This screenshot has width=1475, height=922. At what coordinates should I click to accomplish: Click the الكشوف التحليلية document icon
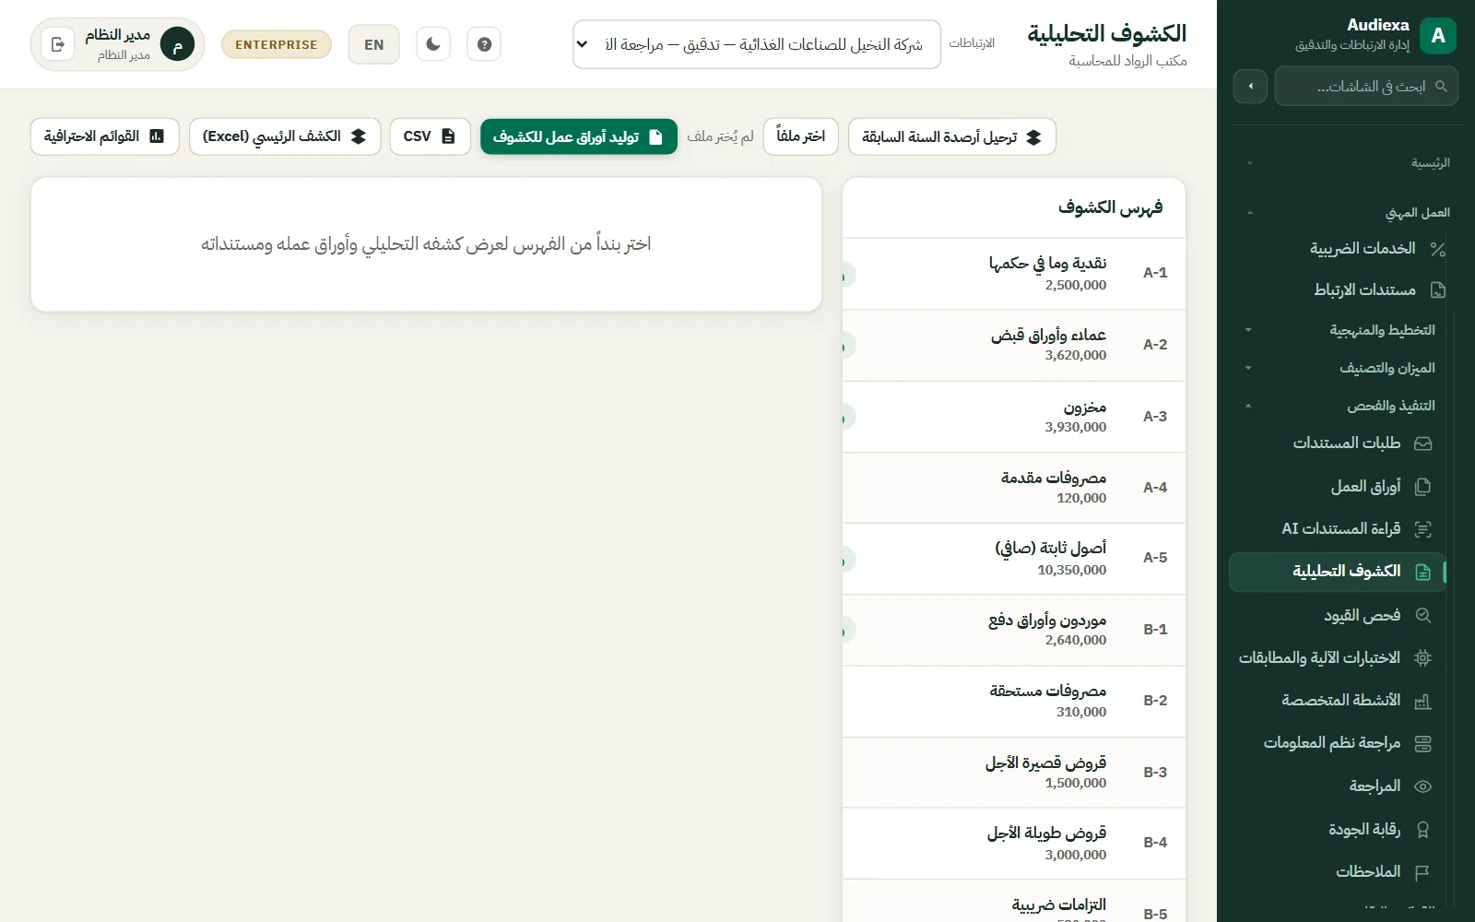point(1423,572)
